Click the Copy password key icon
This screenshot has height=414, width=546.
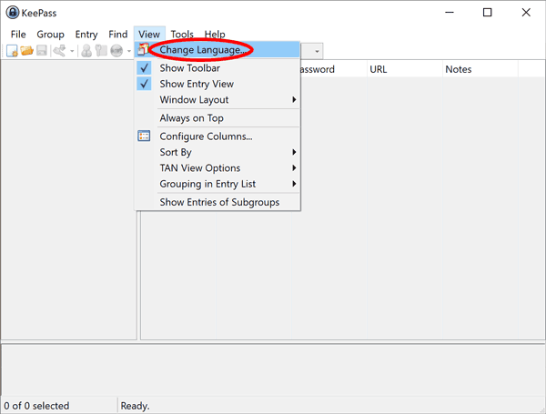pyautogui.click(x=101, y=51)
